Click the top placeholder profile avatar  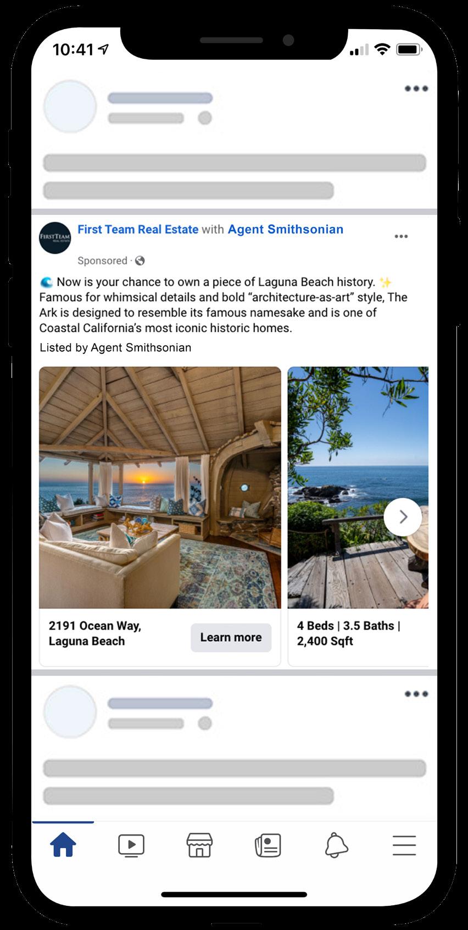pos(70,107)
